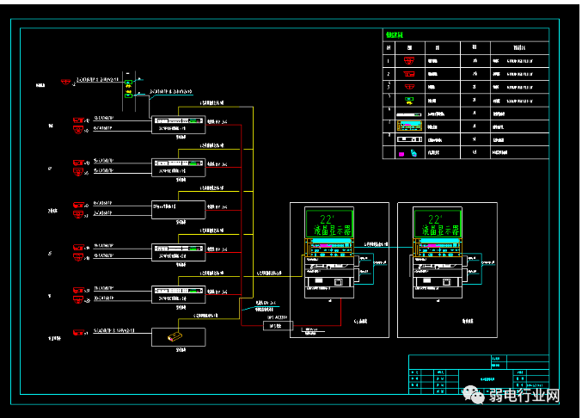The width and height of the screenshot is (582, 418).
Task: Select the title block table at bottom right
Action: (477, 373)
